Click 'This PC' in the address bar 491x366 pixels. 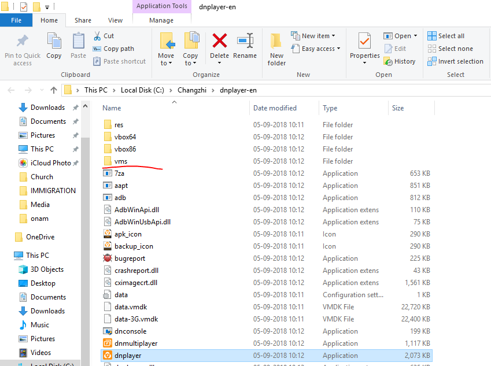click(96, 90)
